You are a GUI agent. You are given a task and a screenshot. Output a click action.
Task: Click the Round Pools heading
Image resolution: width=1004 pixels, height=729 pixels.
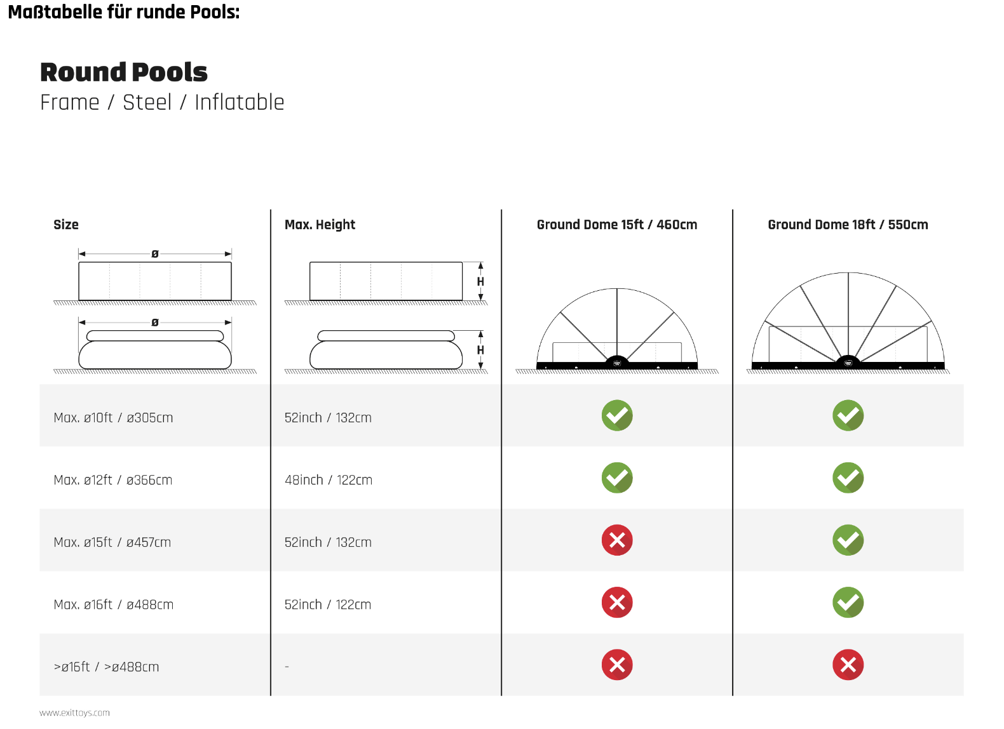coord(124,72)
